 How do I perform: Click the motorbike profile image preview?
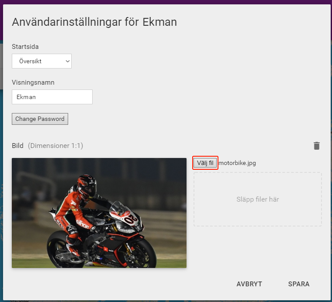[99, 213]
